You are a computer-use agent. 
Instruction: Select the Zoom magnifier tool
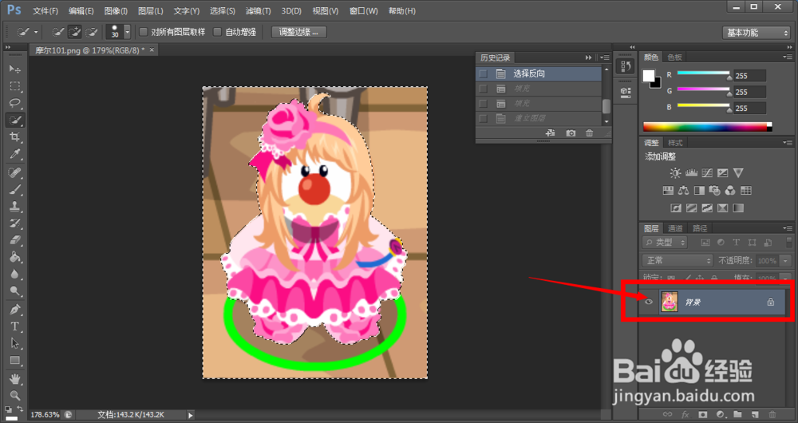click(x=14, y=395)
